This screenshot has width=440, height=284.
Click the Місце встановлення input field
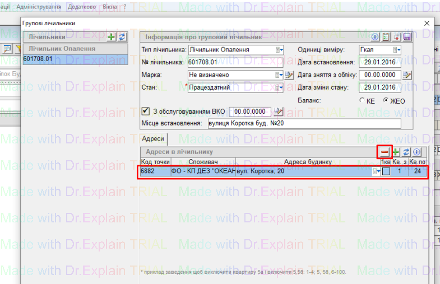[x=304, y=124]
